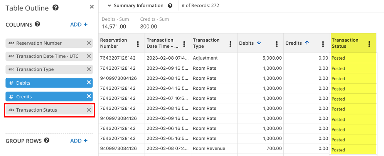Open Summary Information help icon
This screenshot has width=384, height=156.
170,6
